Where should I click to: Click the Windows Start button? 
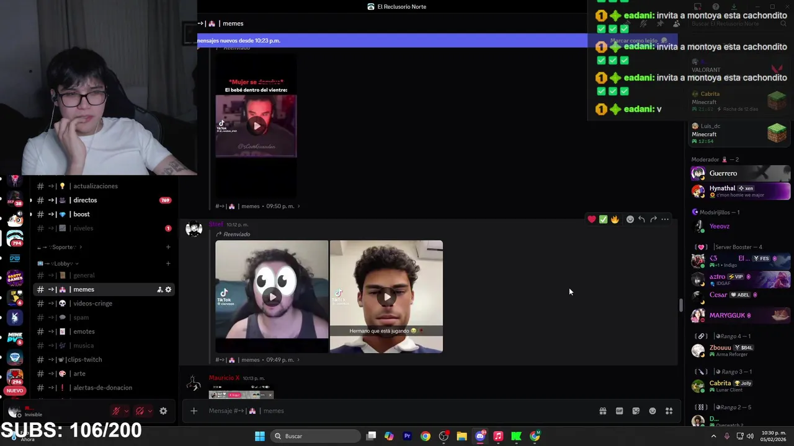coord(260,436)
